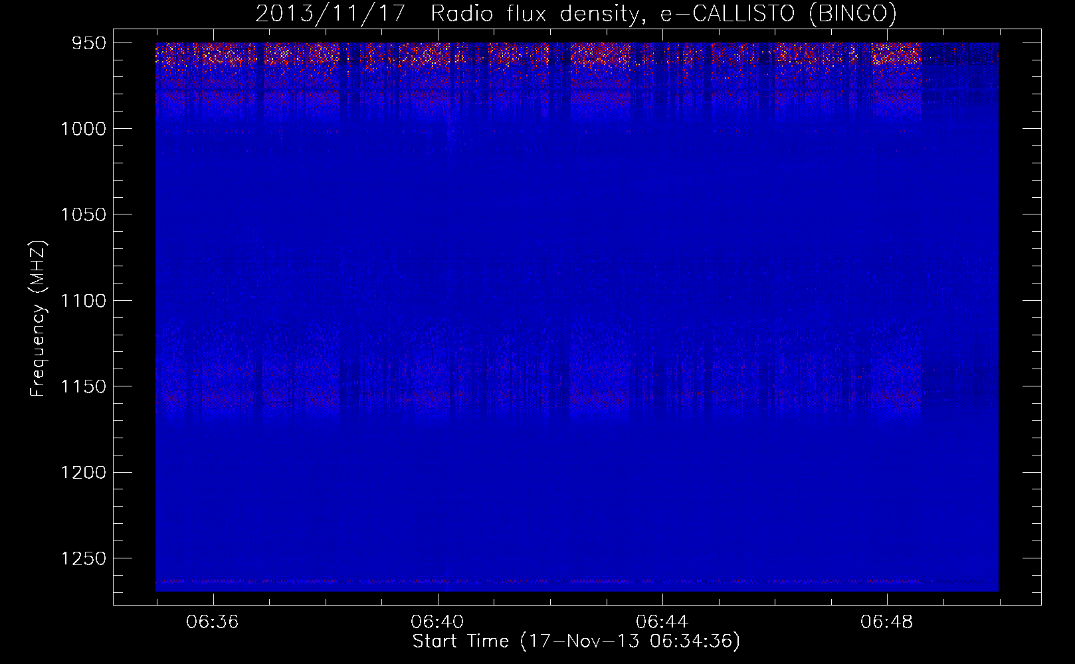The height and width of the screenshot is (664, 1075).
Task: Click the 'Start Time (17-Nov-13 06:34:36)' caption
Action: coord(576,641)
